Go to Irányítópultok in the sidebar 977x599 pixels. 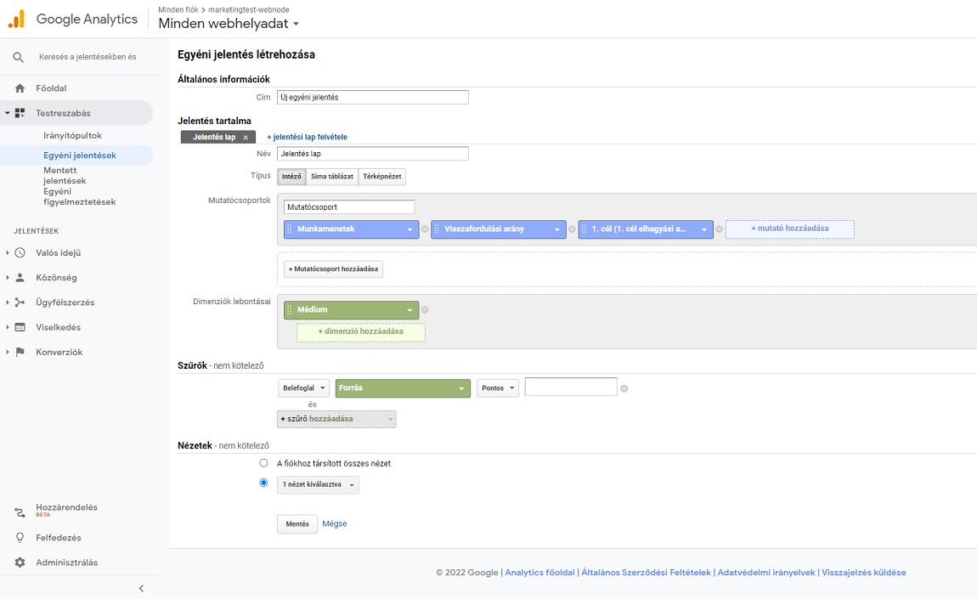tap(72, 136)
